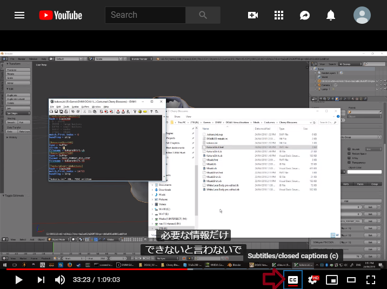
Task: Open the messages share bubble icon
Action: pos(305,15)
